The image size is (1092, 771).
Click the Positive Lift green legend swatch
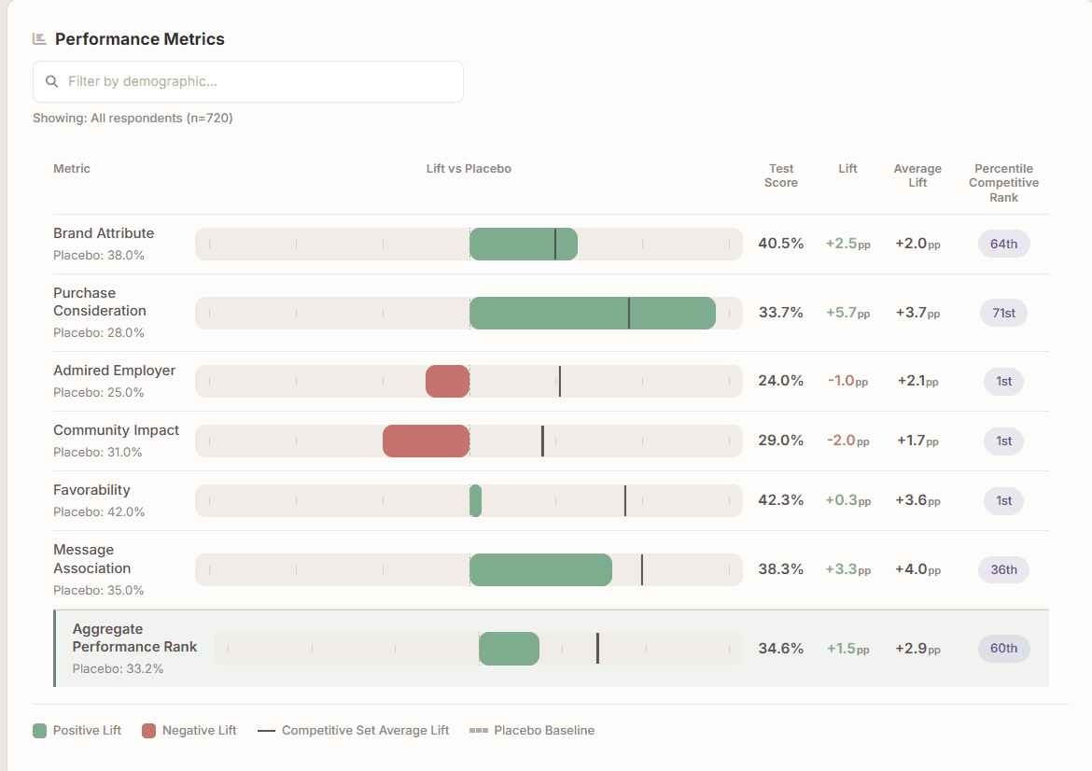[40, 731]
